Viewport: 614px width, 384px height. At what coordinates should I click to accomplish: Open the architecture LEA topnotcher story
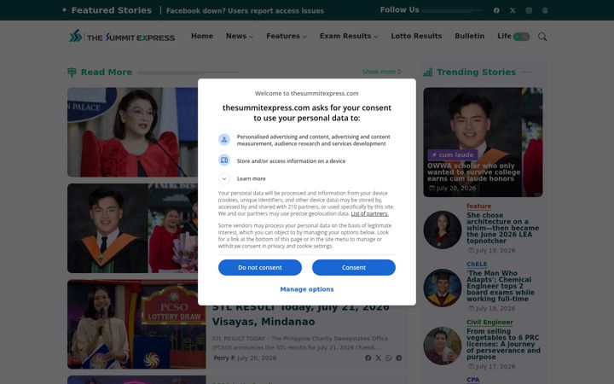click(502, 228)
